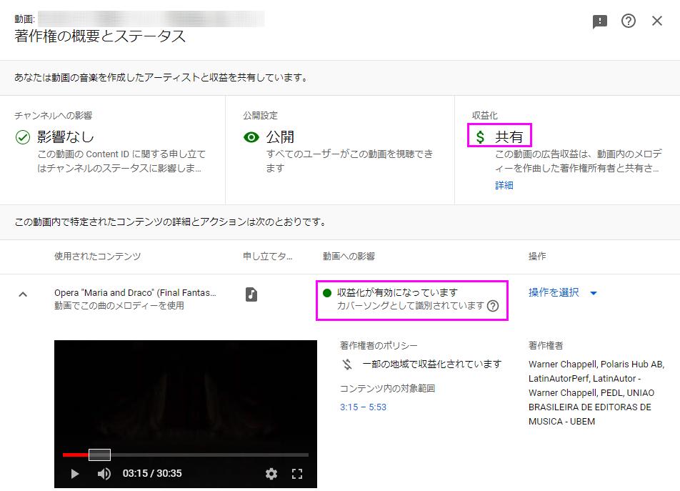
Task: Close the copyright summary dialog
Action: click(x=657, y=21)
